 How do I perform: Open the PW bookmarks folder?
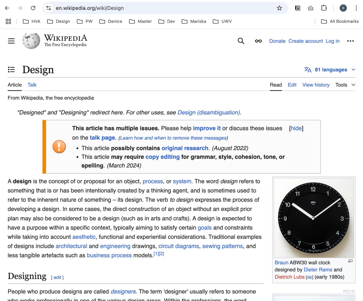85,21
